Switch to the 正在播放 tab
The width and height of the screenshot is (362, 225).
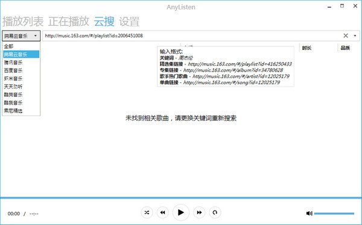(69, 22)
